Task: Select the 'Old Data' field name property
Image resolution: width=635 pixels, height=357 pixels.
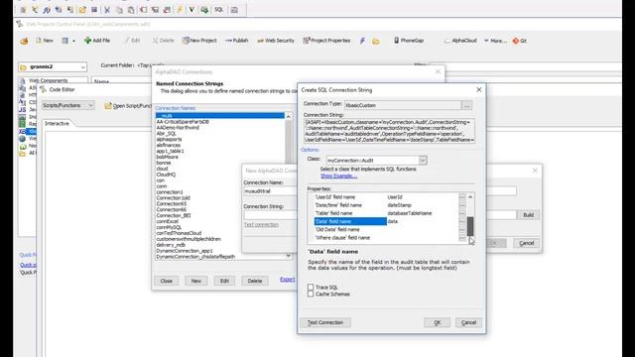Action: tap(350, 229)
